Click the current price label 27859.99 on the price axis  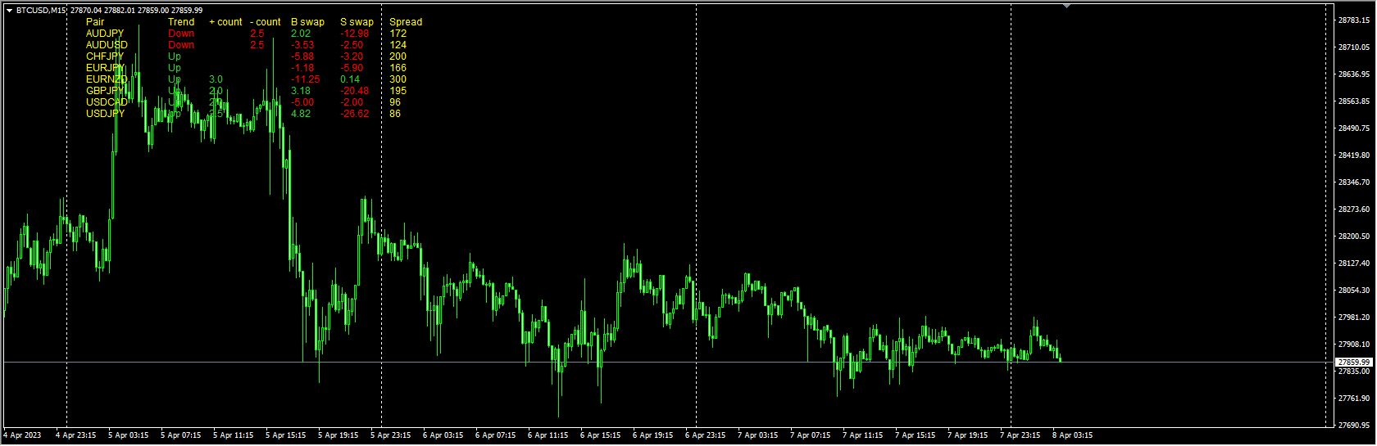click(x=1353, y=362)
